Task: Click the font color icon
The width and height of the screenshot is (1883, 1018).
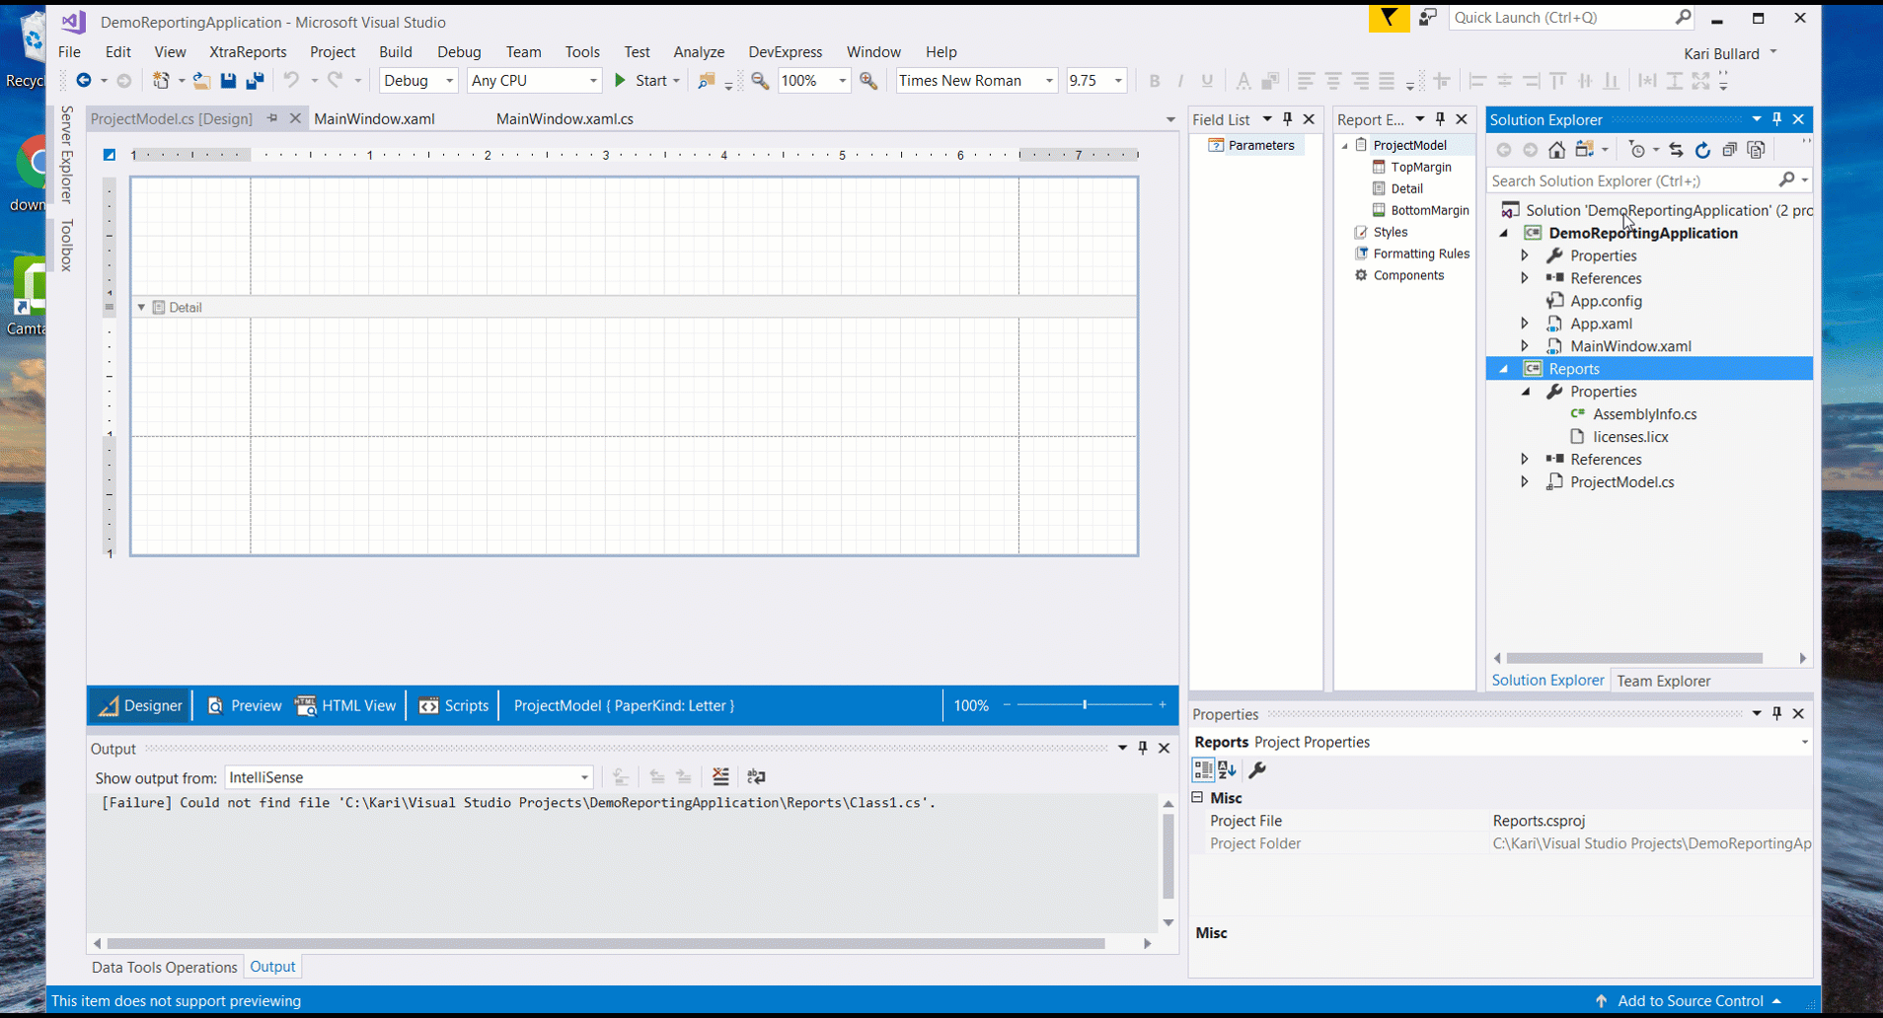Action: point(1243,81)
